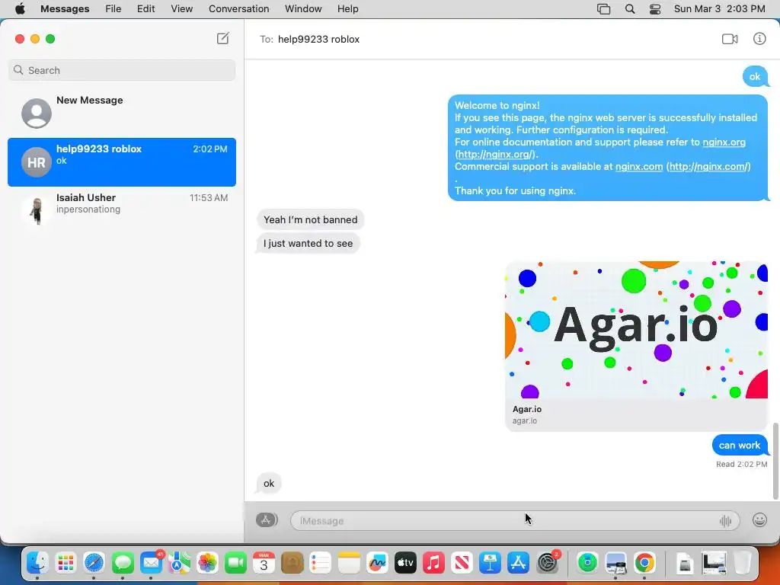Click the "Read 2:02 PM" status
Viewport: 780px width, 585px height.
pos(742,464)
